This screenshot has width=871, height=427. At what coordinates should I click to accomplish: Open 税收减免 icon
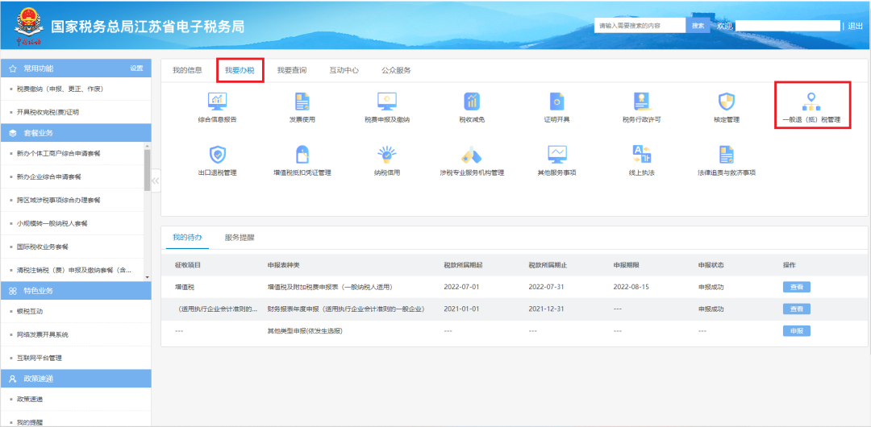point(472,101)
